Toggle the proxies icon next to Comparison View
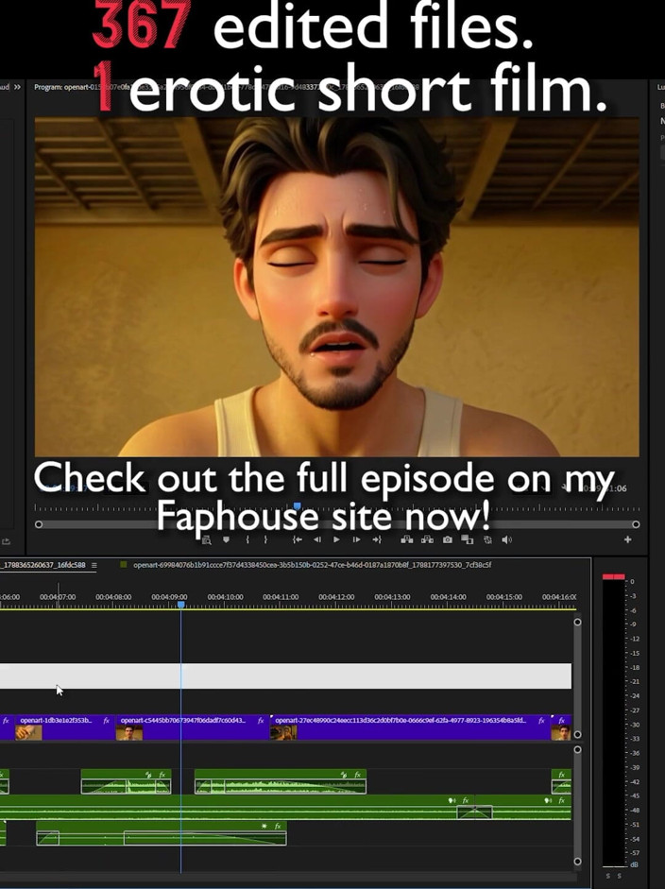Screen dimensions: 665x889 [x=487, y=539]
